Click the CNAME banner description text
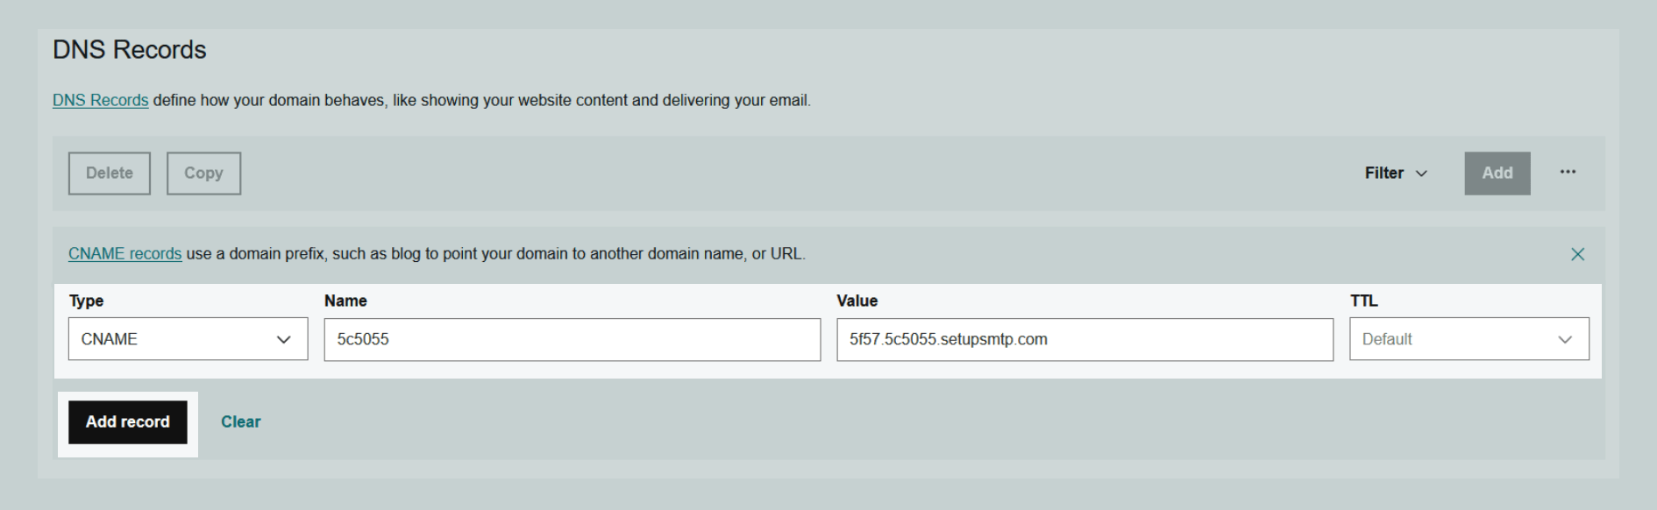Screen dimensions: 1657x510 pyautogui.click(x=495, y=254)
